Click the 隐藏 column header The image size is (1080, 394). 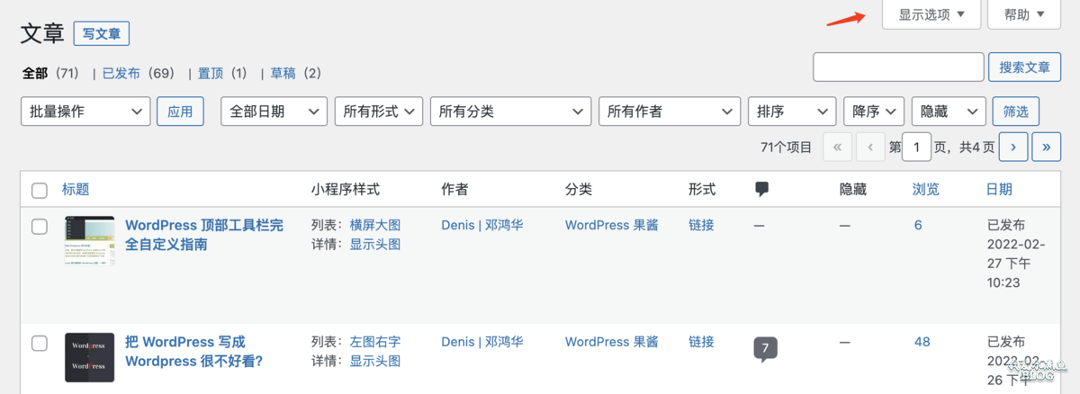point(852,190)
